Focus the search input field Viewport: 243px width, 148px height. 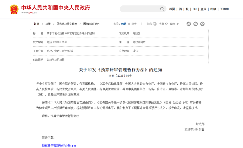click(140, 9)
